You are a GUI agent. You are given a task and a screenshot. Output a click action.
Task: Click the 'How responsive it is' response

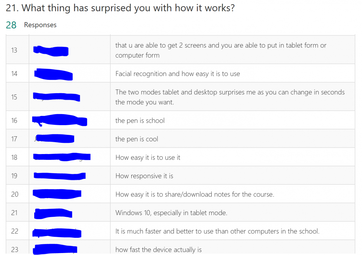coord(144,176)
